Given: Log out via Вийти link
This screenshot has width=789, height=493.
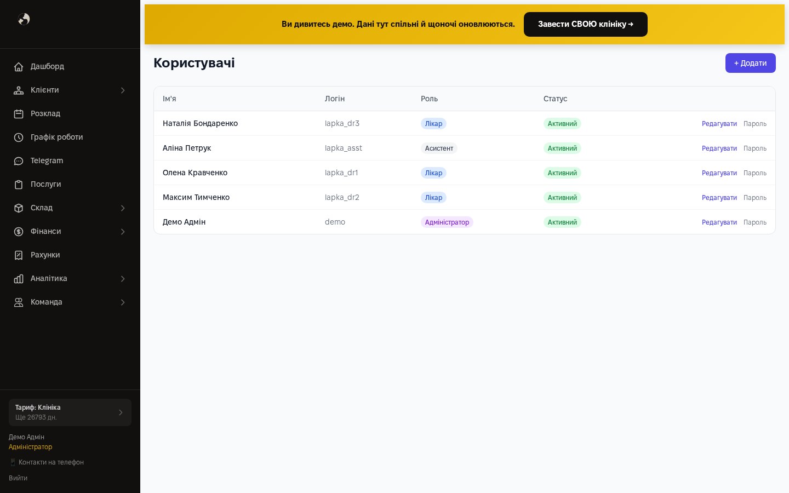Looking at the screenshot, I should click(18, 478).
